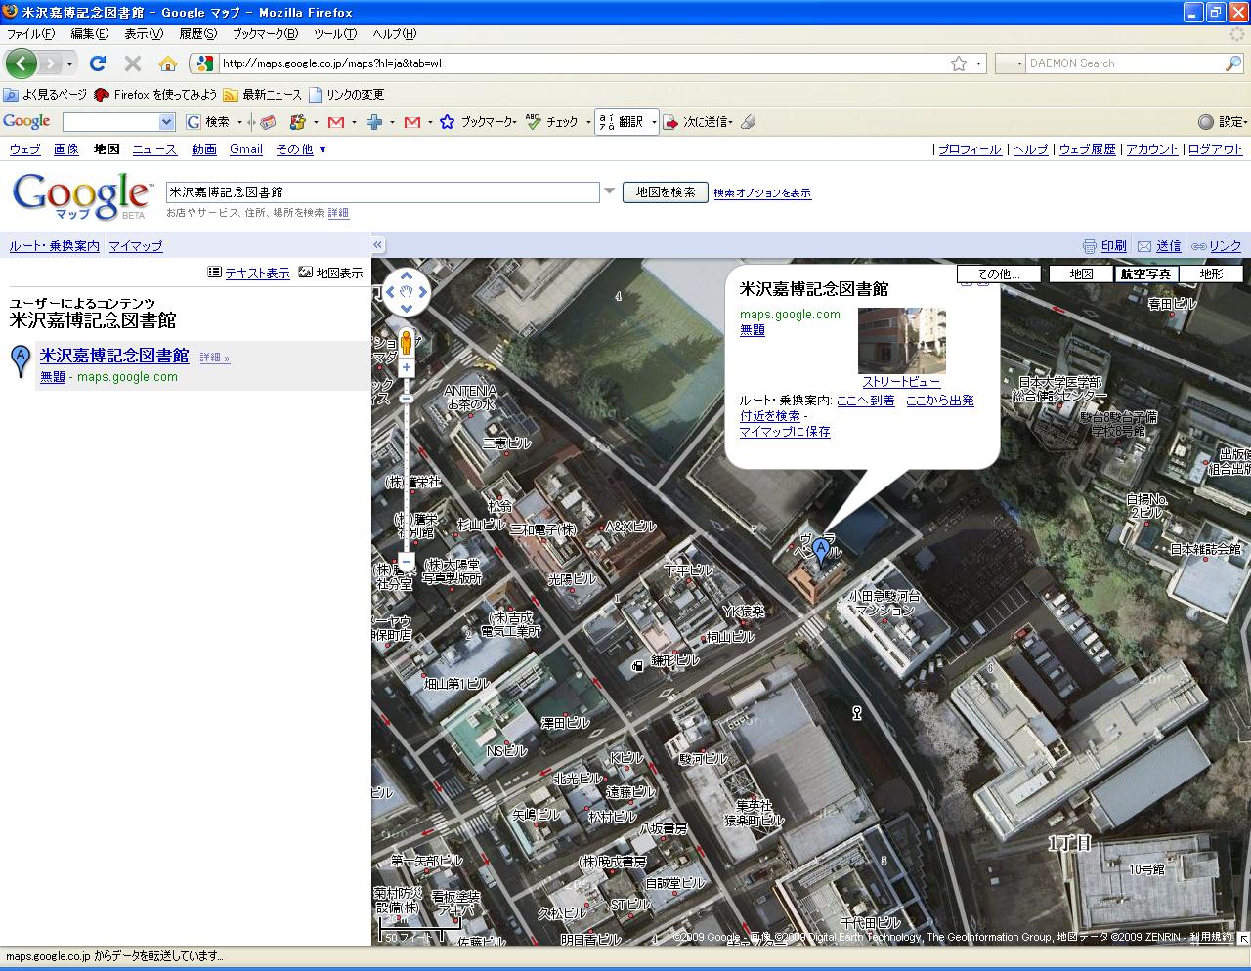
Task: Open the 翻訳 dropdown on toolbar
Action: [x=654, y=122]
